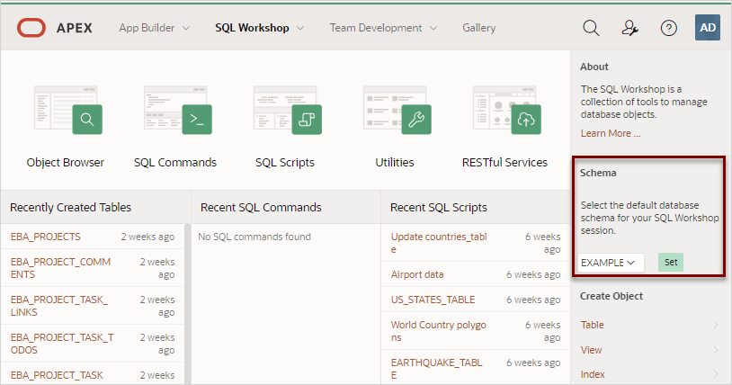Image resolution: width=732 pixels, height=385 pixels.
Task: Open the EBA_PROJECTS table
Action: coord(45,237)
